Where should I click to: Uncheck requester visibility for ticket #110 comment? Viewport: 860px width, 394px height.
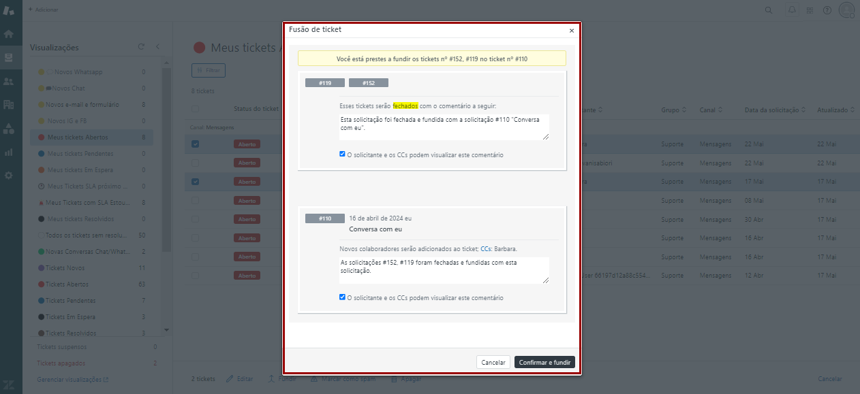342,297
